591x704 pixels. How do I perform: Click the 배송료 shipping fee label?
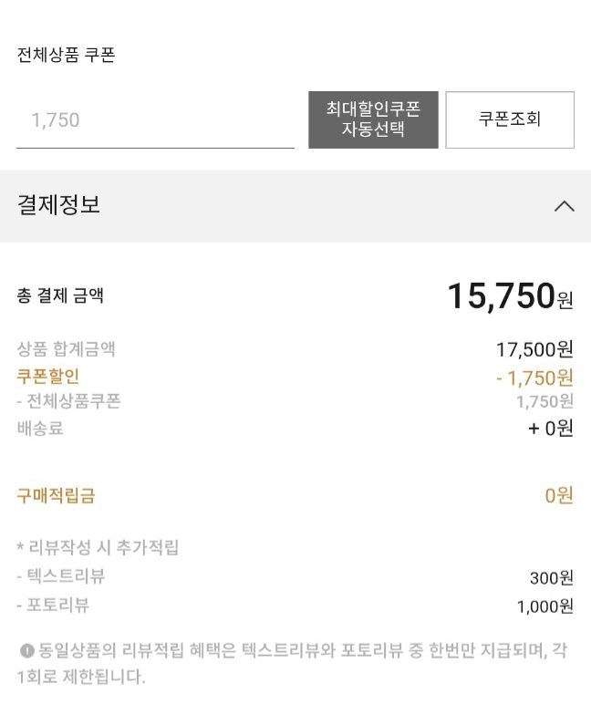pos(40,428)
